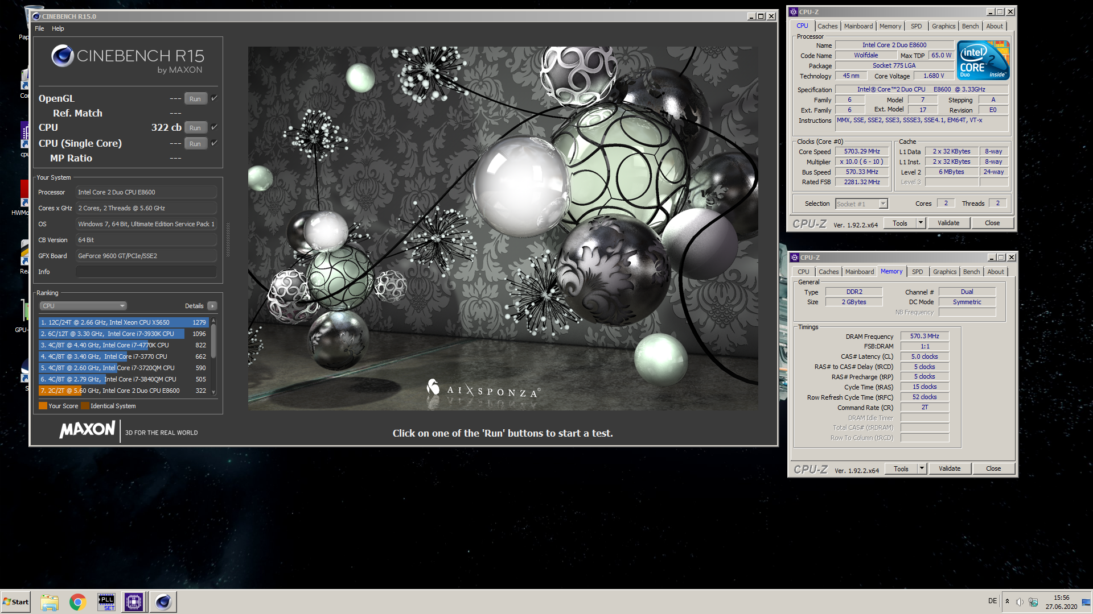Show hidden tray icons
This screenshot has width=1093, height=614.
[1007, 601]
